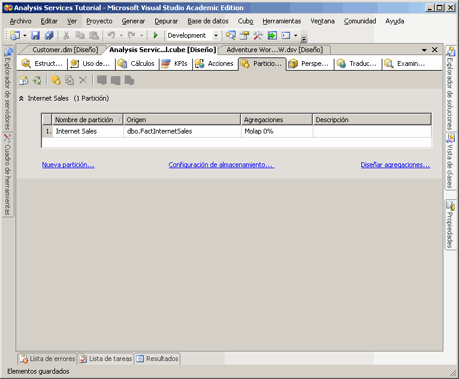Switch to the Estructura del cubo tab
459x379 pixels.
point(43,63)
